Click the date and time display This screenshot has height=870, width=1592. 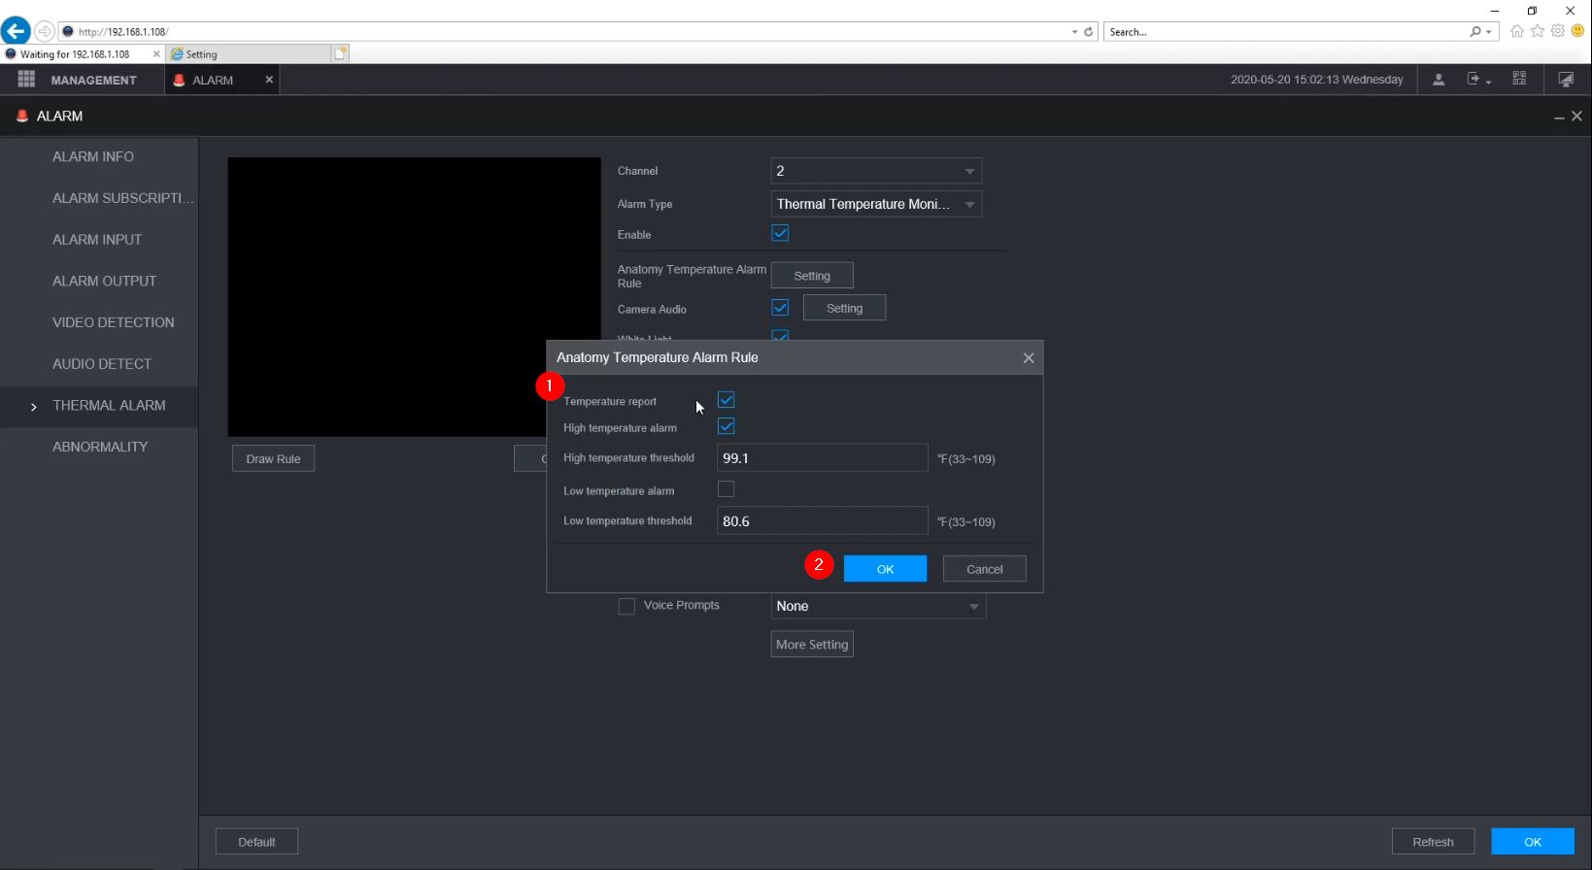tap(1316, 80)
